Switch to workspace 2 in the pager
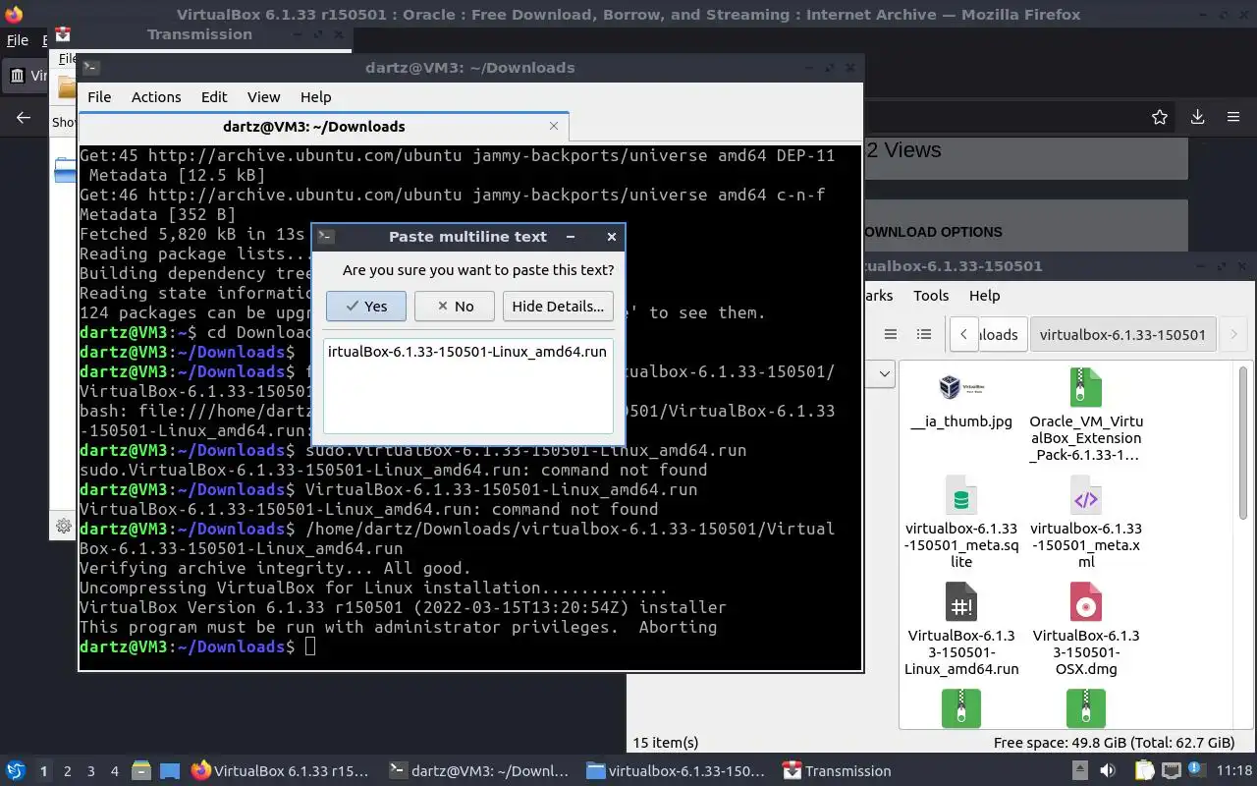The width and height of the screenshot is (1257, 786). click(x=67, y=771)
